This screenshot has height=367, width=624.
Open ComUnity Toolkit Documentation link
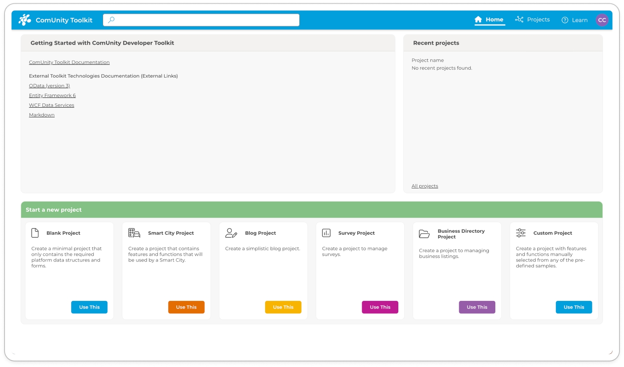coord(69,62)
